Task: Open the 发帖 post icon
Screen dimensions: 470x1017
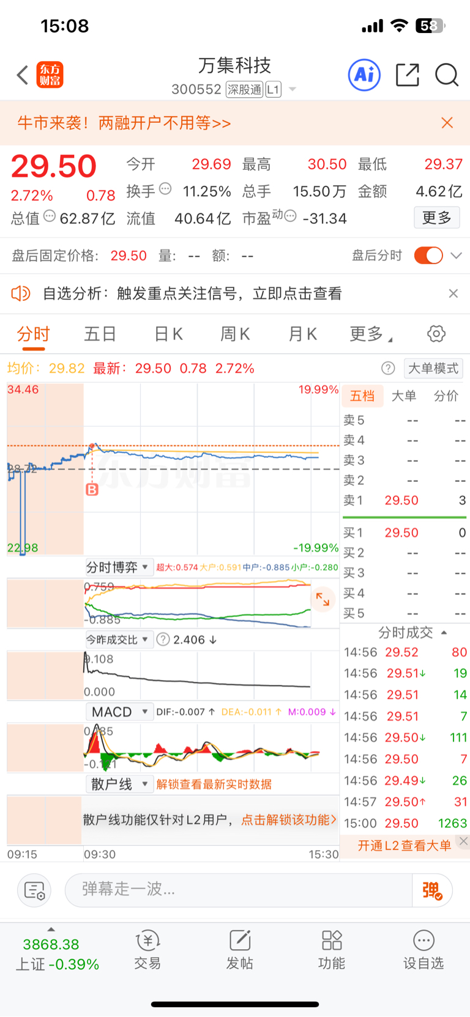Action: click(x=239, y=950)
